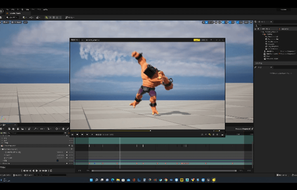Click the Unreal Engine logo in the title bar

click(x=1, y=11)
